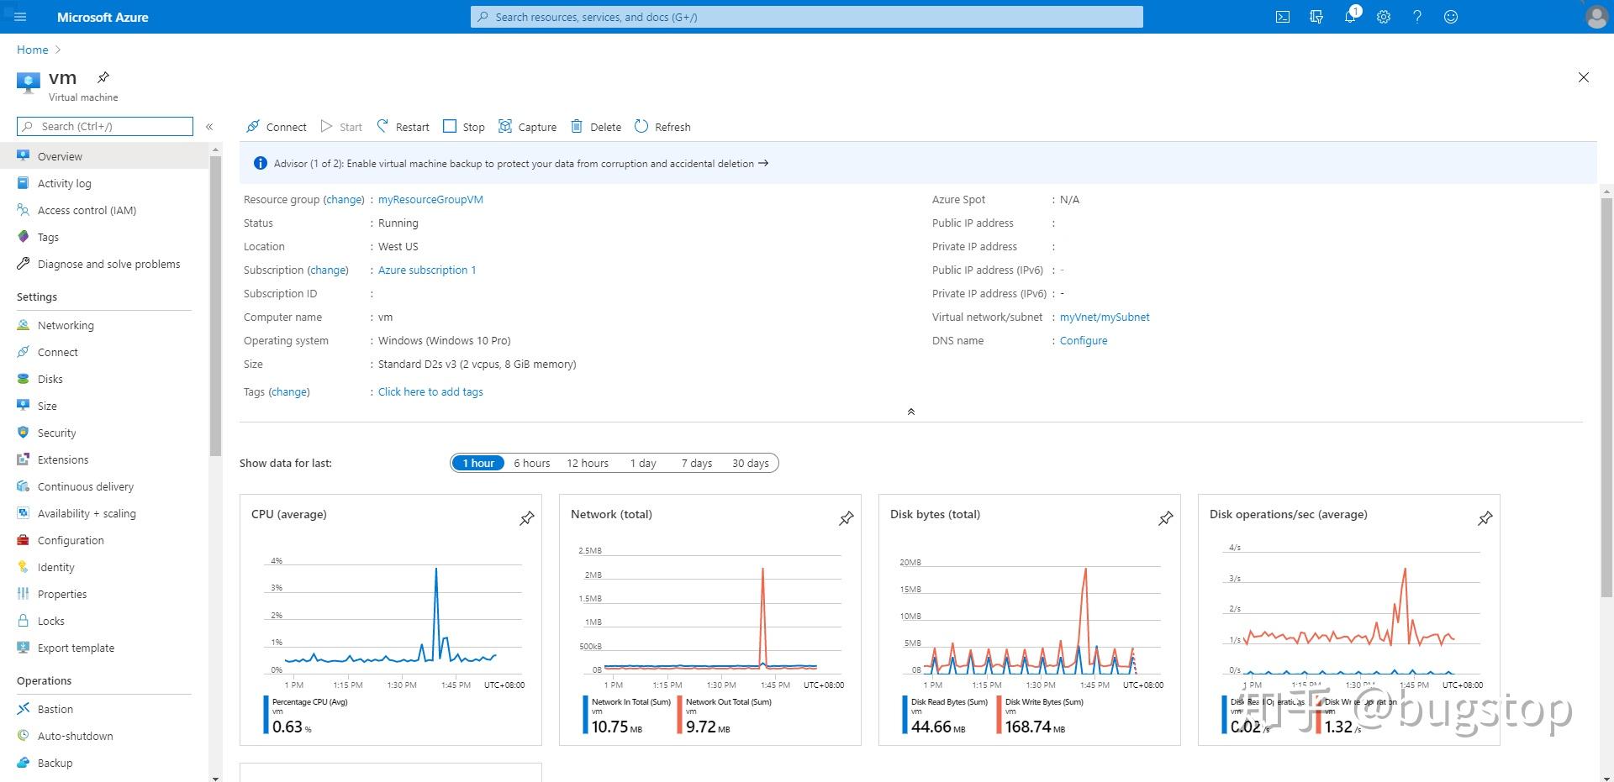Select the 1 hour time range

click(x=478, y=463)
